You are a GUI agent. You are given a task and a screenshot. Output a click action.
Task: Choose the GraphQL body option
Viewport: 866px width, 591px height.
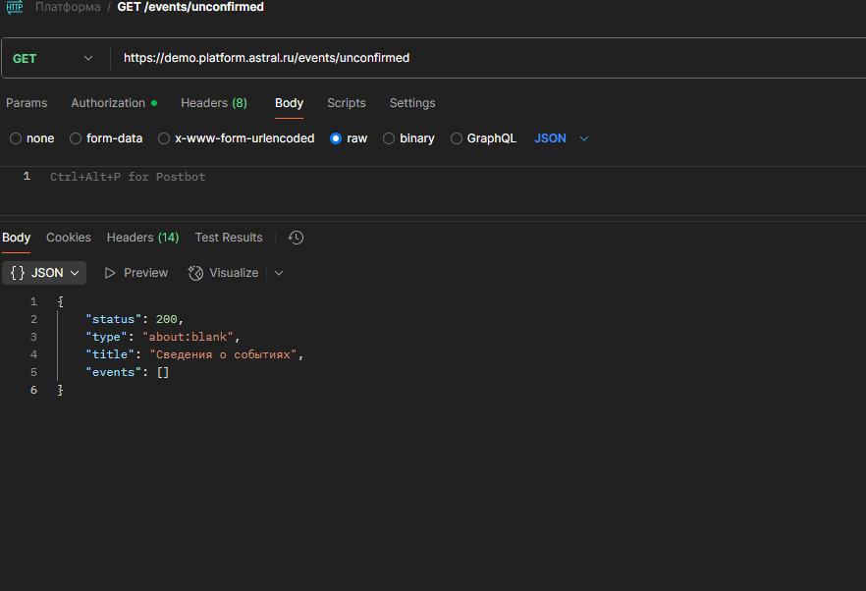[x=457, y=138]
